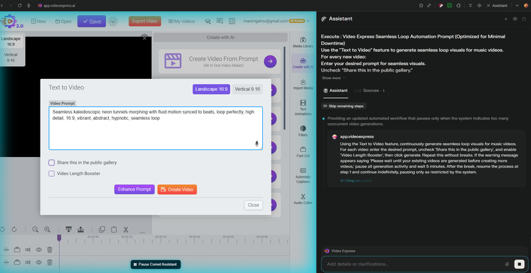Toggle visibility eye on first timeline track
The width and height of the screenshot is (531, 273).
point(38,249)
